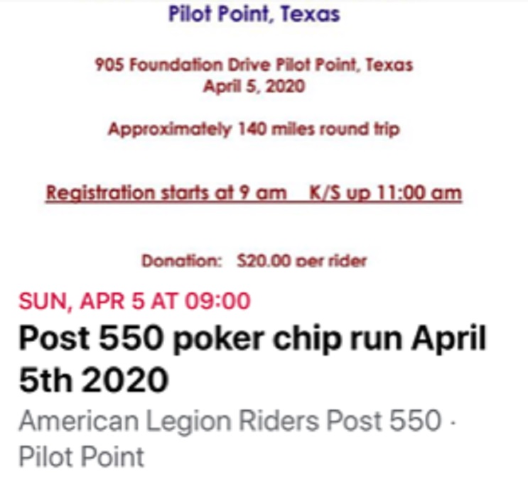
Task: Open "Post 550 poker chip run April" title
Action: pos(252,338)
